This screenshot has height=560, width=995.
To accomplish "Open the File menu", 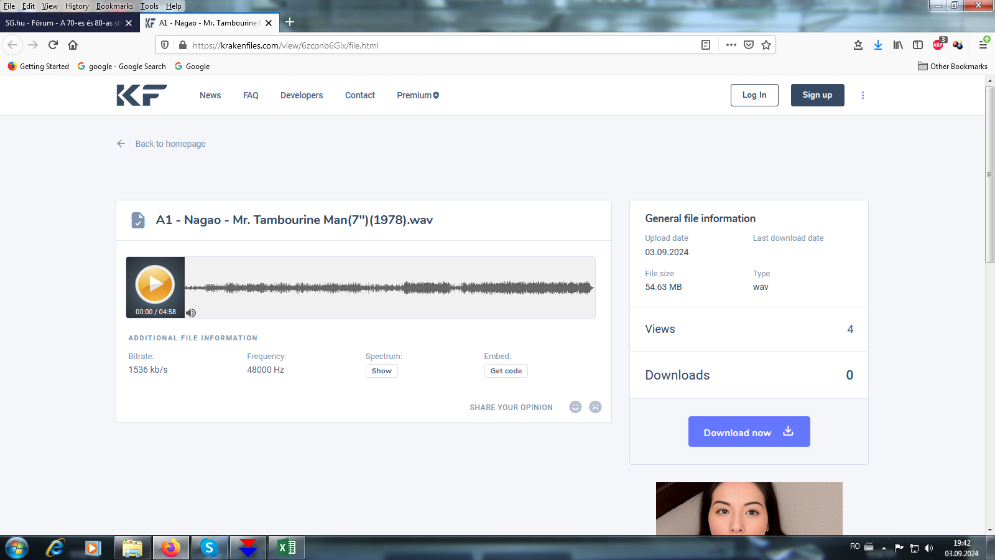I will (9, 6).
